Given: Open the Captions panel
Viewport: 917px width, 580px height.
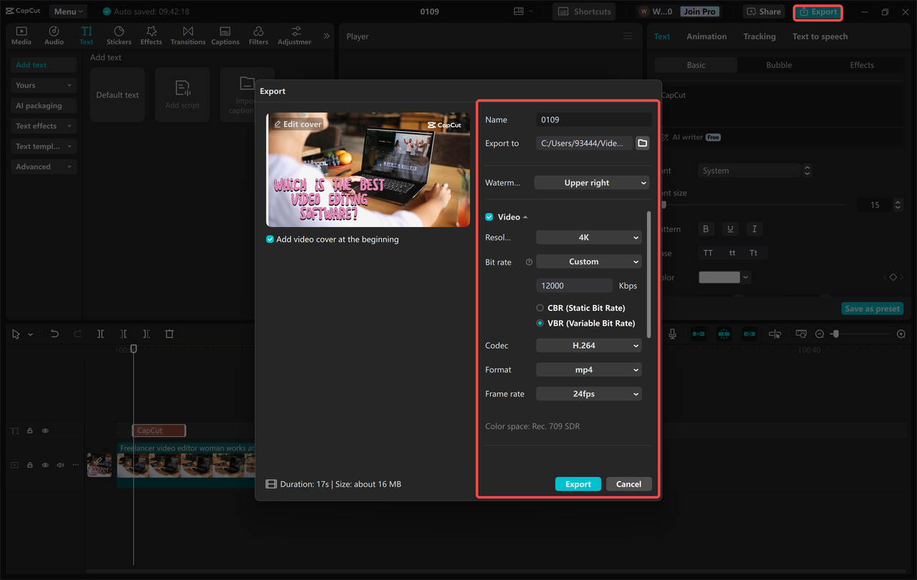Looking at the screenshot, I should pos(225,34).
